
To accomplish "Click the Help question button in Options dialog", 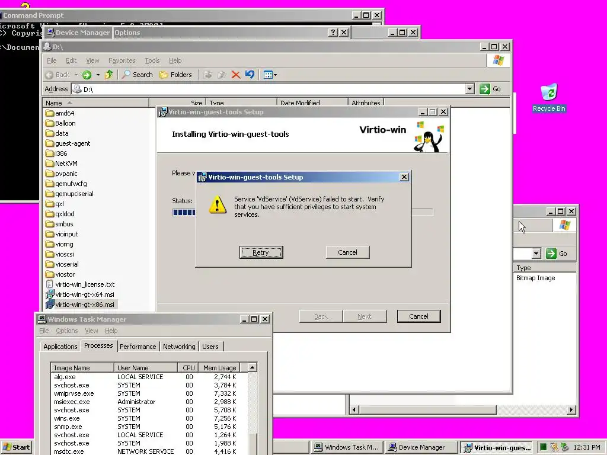I will coord(333,33).
